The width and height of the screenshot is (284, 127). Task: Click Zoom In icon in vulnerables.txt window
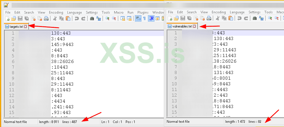[270, 18]
